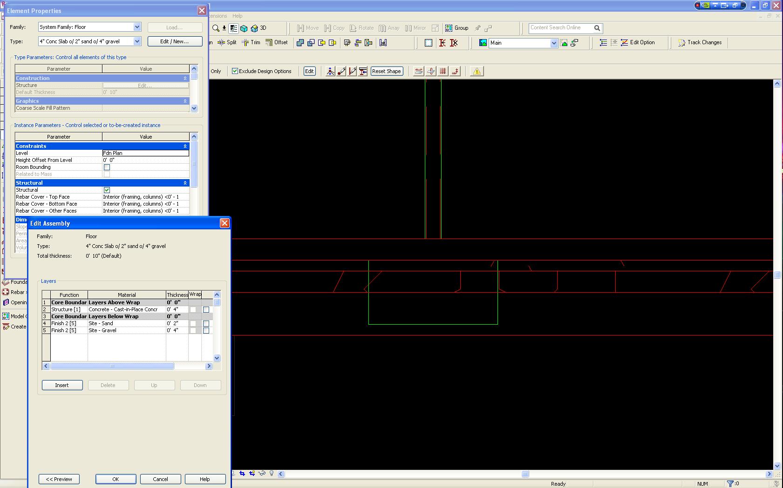The height and width of the screenshot is (488, 783).
Task: Click the Edit Option toolbar icon
Action: tap(625, 42)
